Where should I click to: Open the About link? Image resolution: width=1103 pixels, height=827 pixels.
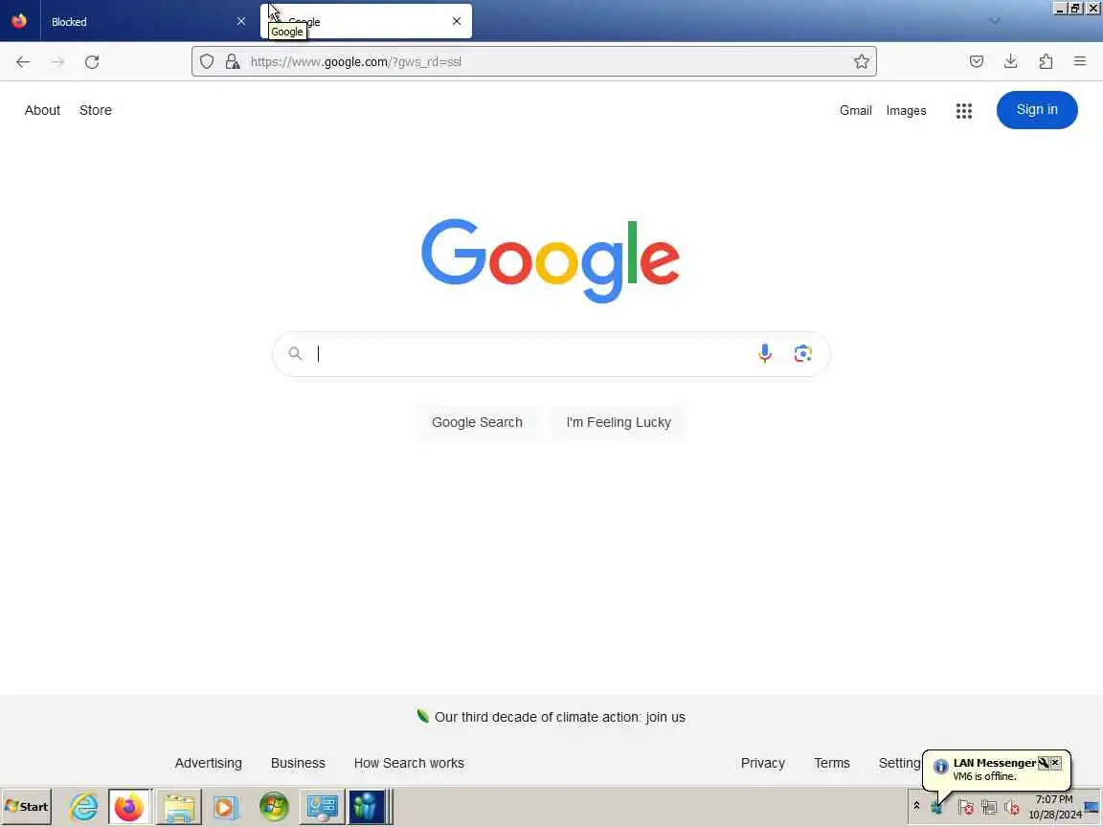tap(42, 110)
